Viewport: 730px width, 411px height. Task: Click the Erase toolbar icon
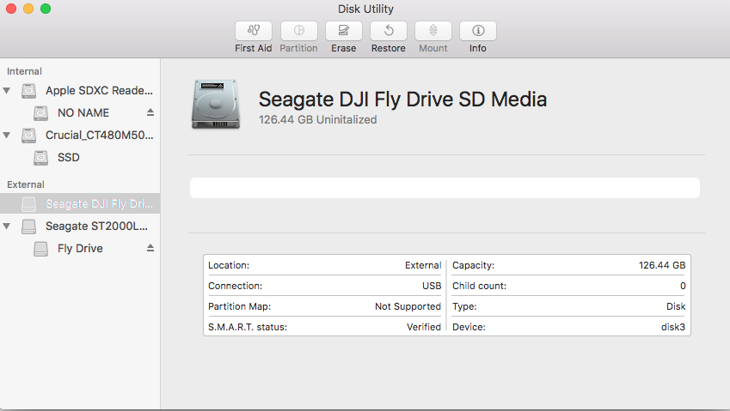pos(344,31)
